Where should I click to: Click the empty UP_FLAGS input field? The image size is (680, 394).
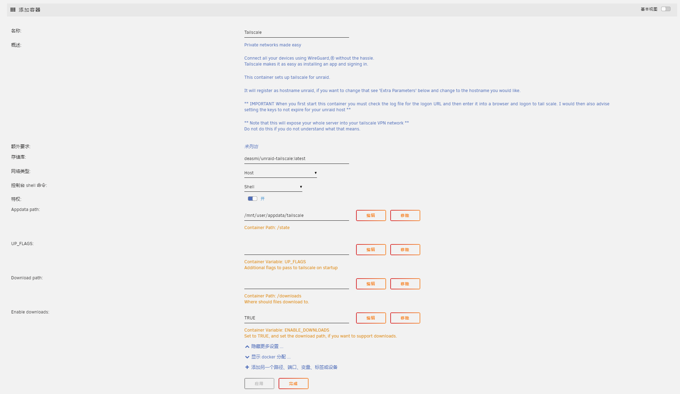pyautogui.click(x=296, y=249)
